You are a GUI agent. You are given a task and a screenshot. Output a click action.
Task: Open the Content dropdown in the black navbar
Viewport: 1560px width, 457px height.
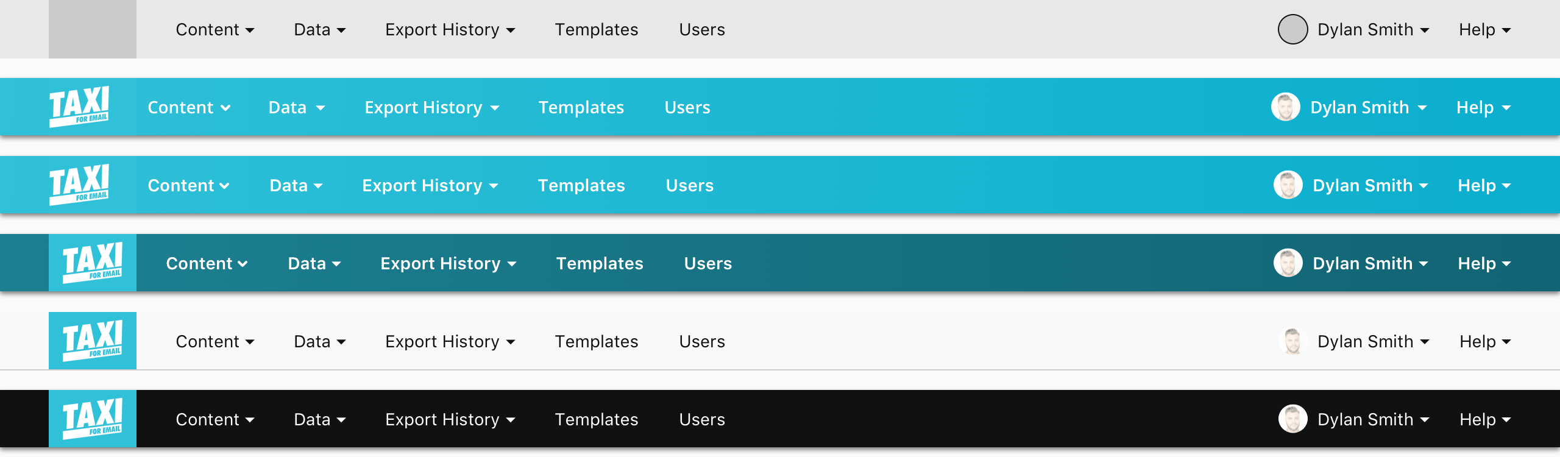click(x=214, y=419)
